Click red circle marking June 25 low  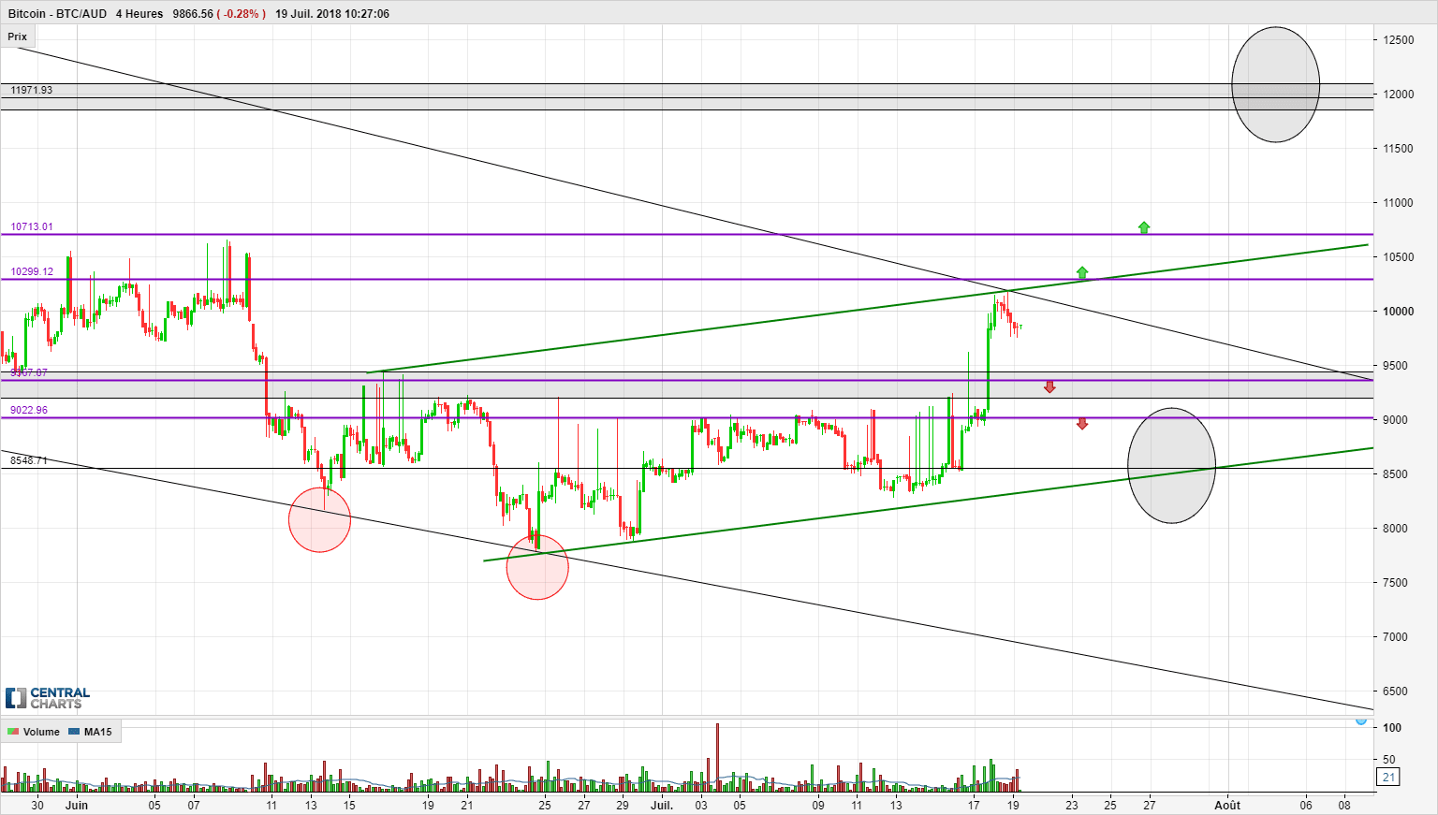point(537,567)
